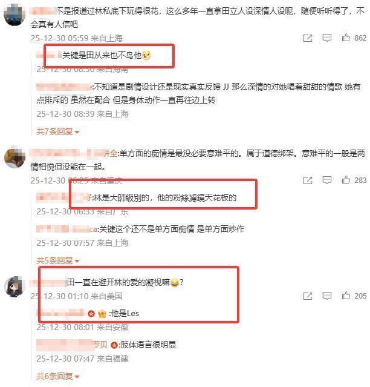The image size is (370, 387).
Task: Like the comment with 862 likes
Action: pos(346,38)
